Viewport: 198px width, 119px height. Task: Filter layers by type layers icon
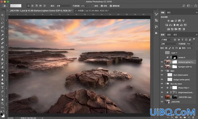point(182,40)
